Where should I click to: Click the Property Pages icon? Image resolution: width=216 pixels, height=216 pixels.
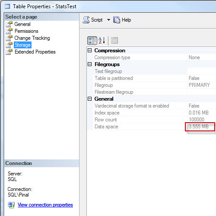point(114,41)
